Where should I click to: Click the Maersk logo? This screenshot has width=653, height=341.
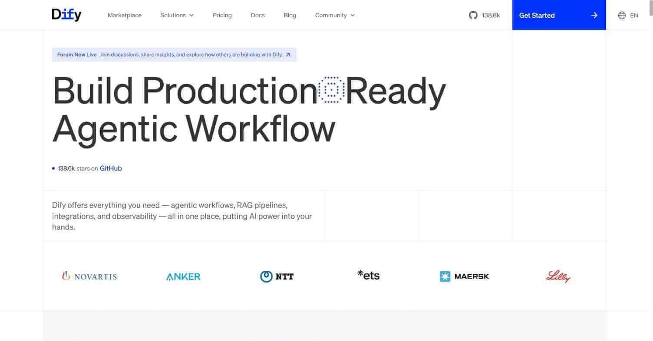coord(464,276)
